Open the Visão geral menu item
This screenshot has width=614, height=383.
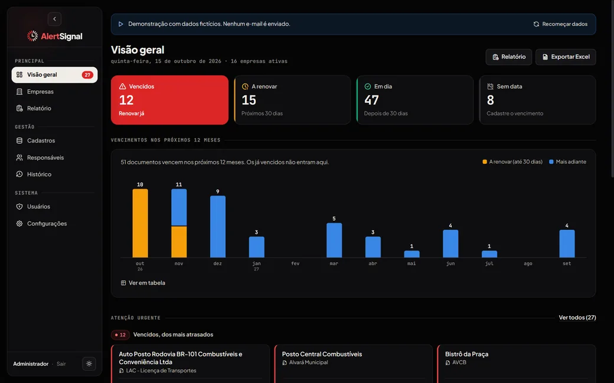coord(54,75)
